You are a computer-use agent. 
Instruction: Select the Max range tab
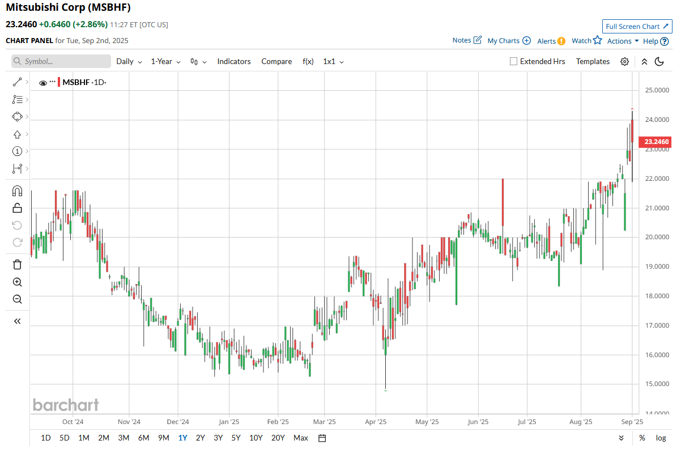pos(301,438)
